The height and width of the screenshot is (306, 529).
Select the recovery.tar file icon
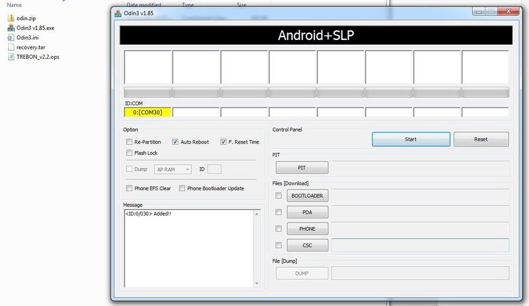click(11, 47)
